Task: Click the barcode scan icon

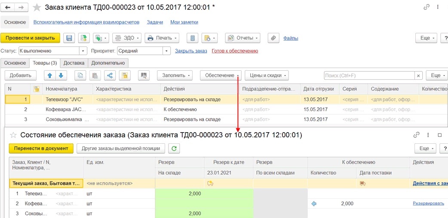Action: [x=144, y=76]
